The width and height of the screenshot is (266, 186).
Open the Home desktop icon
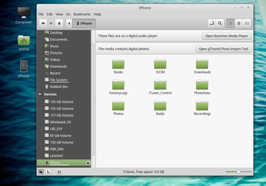point(24,41)
